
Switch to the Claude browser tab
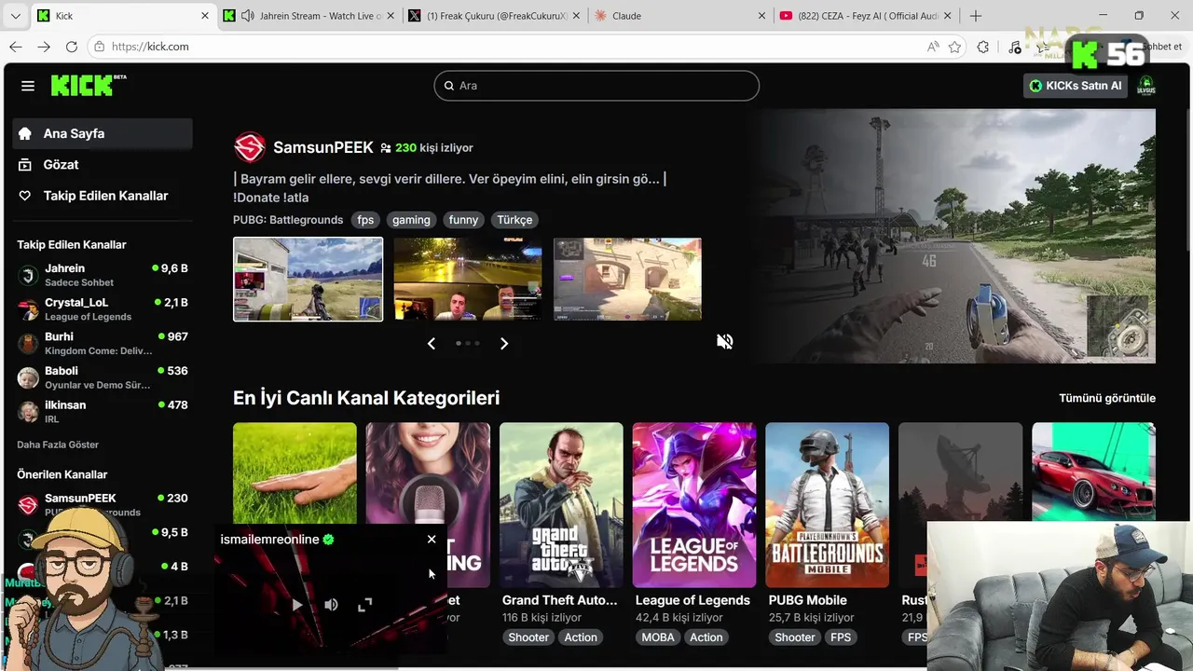pos(679,16)
